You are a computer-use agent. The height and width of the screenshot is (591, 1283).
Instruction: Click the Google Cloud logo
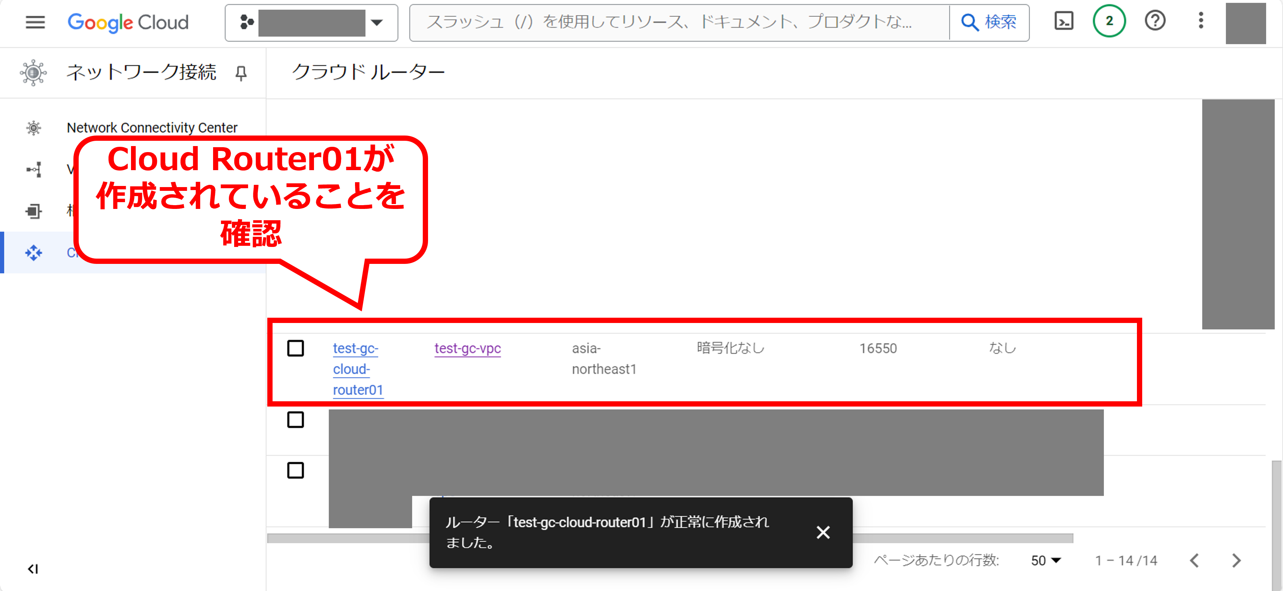(128, 23)
